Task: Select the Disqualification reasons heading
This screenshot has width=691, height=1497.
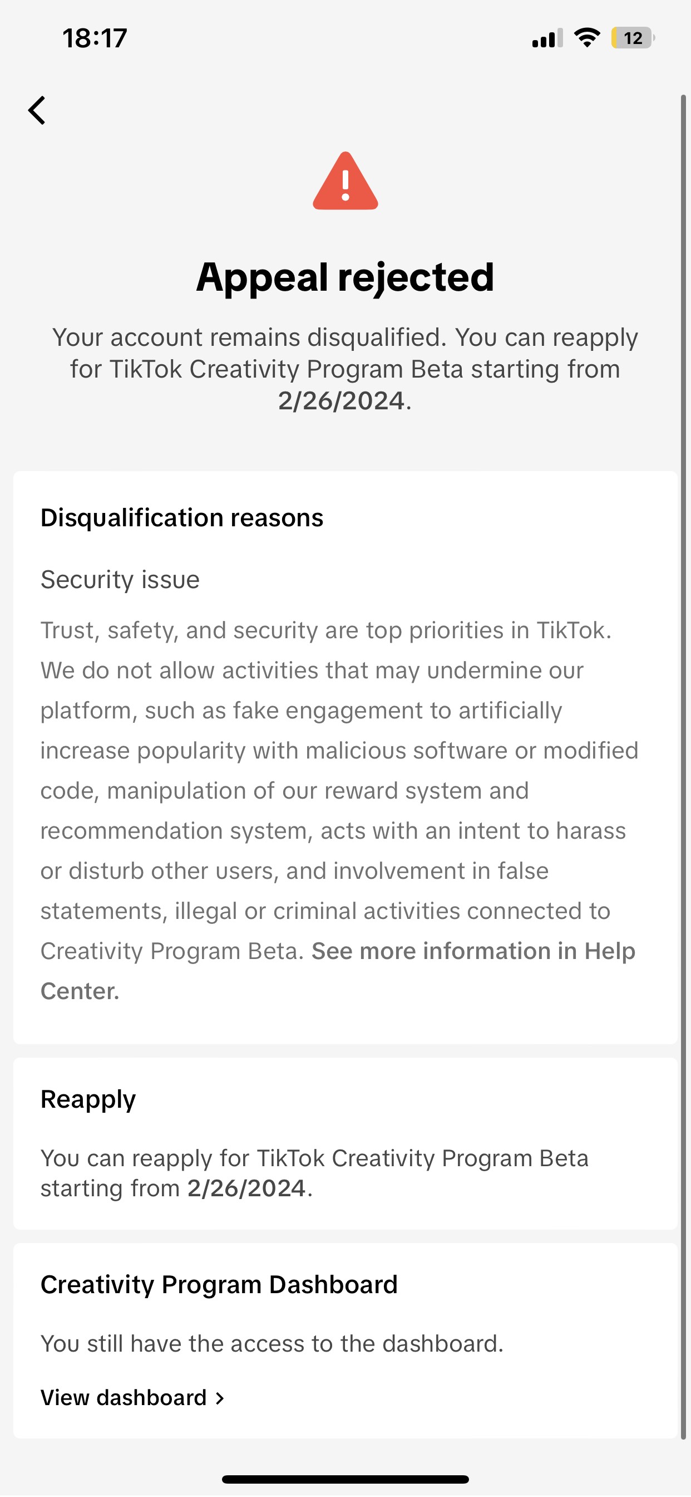Action: pos(182,518)
